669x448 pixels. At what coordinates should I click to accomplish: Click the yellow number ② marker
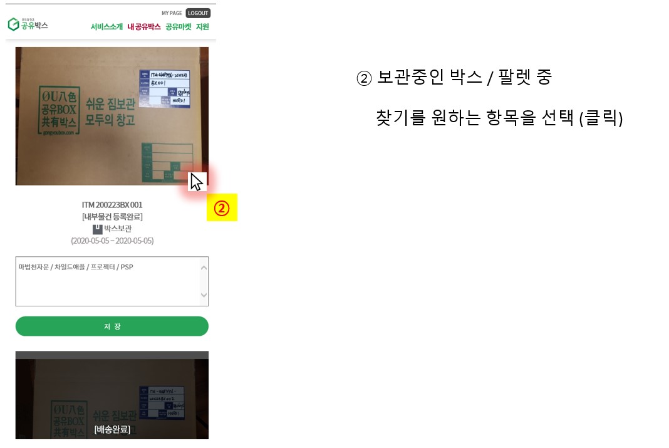[222, 208]
